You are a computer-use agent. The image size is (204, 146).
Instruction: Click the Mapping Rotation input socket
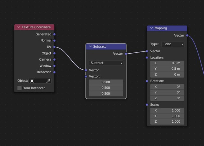pos(147,81)
